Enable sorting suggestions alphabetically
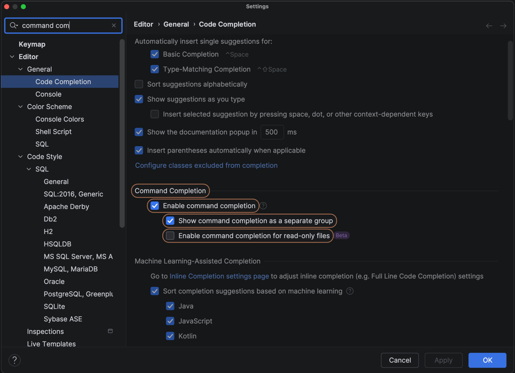The height and width of the screenshot is (373, 515). (139, 84)
